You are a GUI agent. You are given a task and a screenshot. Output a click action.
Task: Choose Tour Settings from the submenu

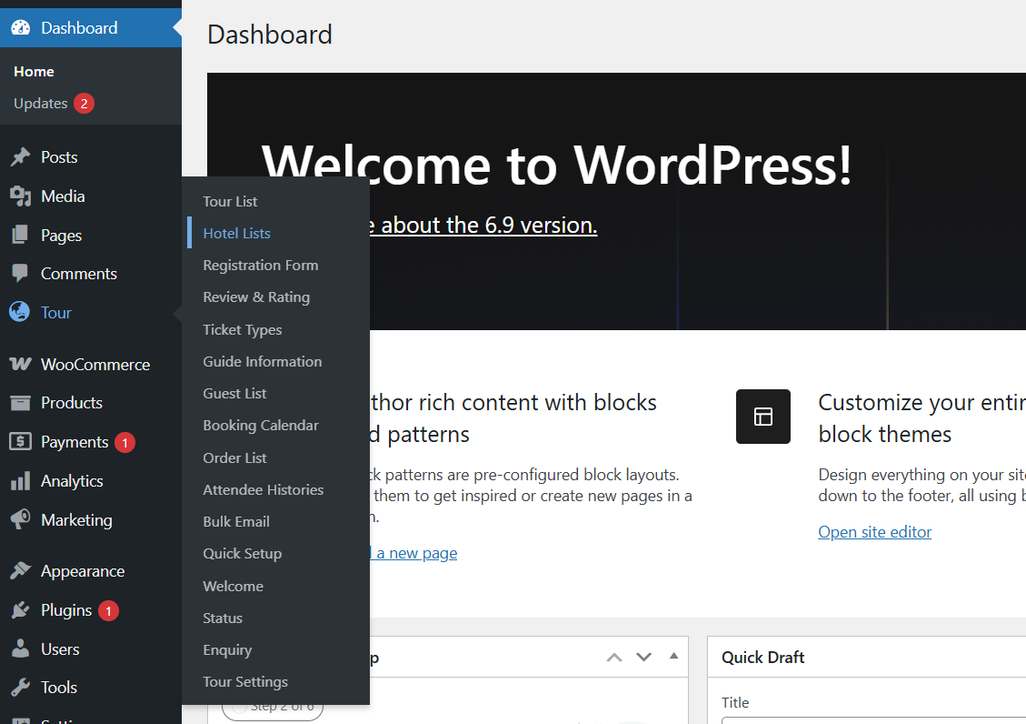click(245, 682)
